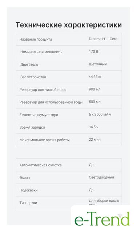This screenshot has width=137, height=232.
Task: Click the 'Емкость аккумулятора' label
Action: (x=39, y=115)
